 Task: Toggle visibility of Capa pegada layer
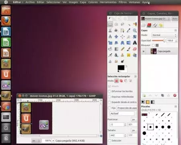point(144,51)
